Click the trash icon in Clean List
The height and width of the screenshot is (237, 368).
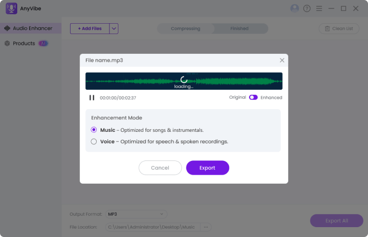(x=327, y=29)
